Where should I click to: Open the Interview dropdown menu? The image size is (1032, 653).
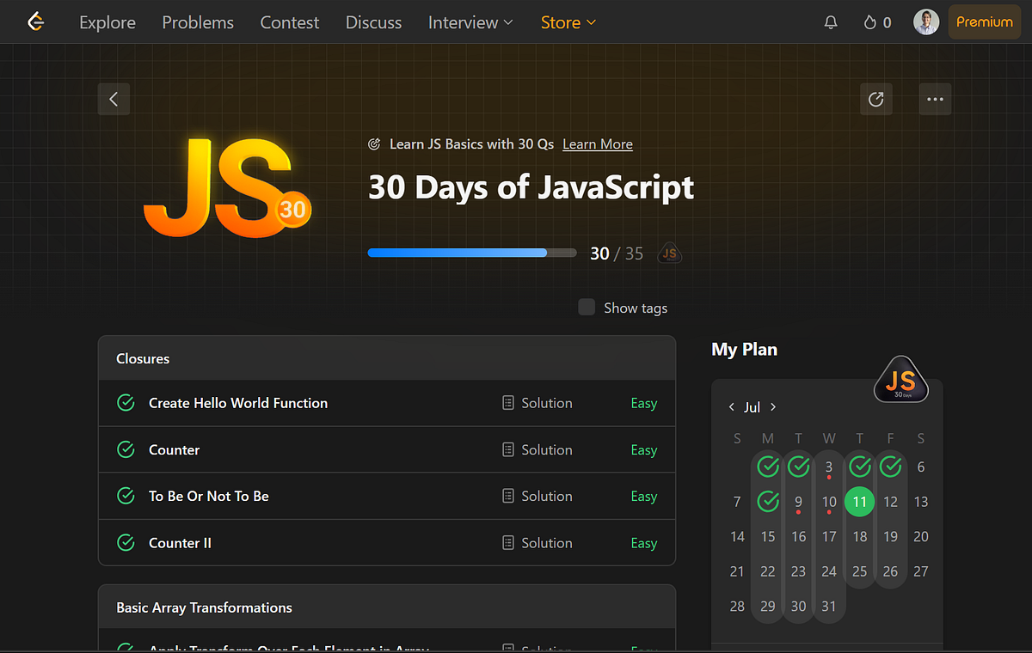[x=470, y=22]
